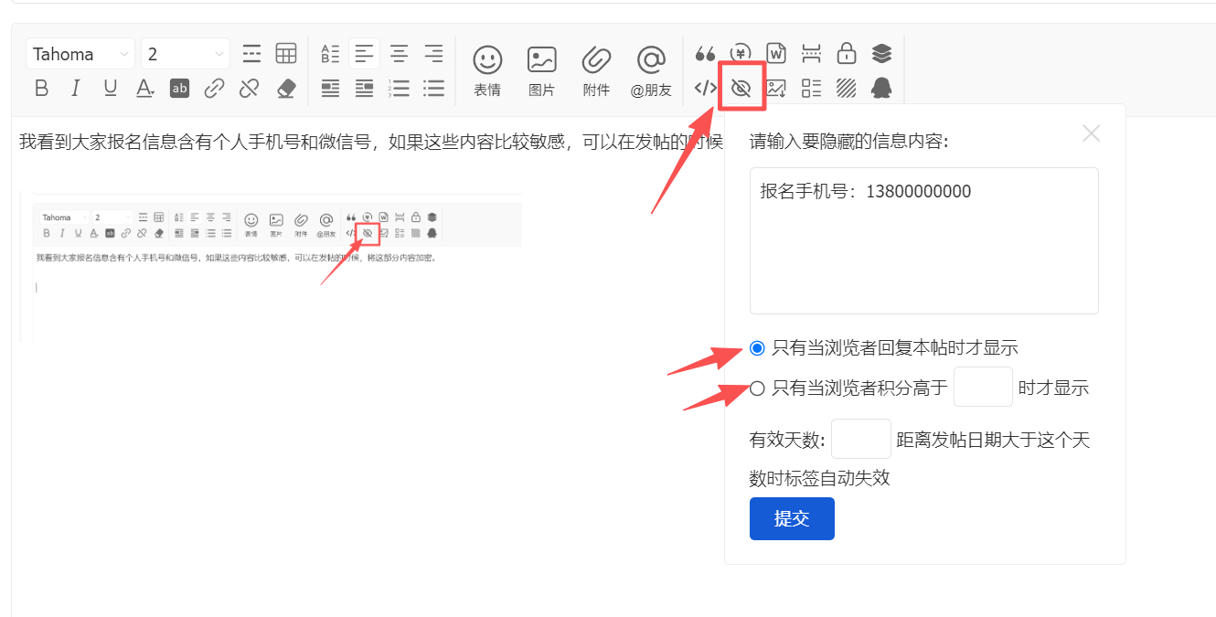
Task: Click the insert link chain icon
Action: [x=214, y=89]
